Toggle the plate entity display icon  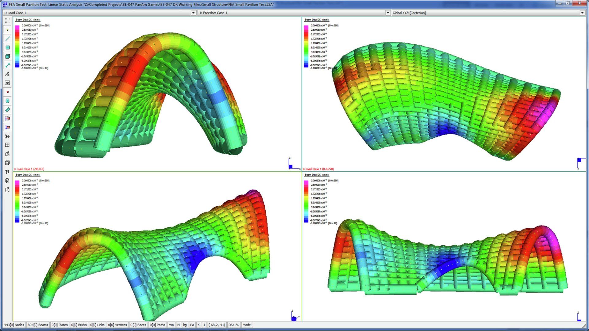[x=7, y=48]
